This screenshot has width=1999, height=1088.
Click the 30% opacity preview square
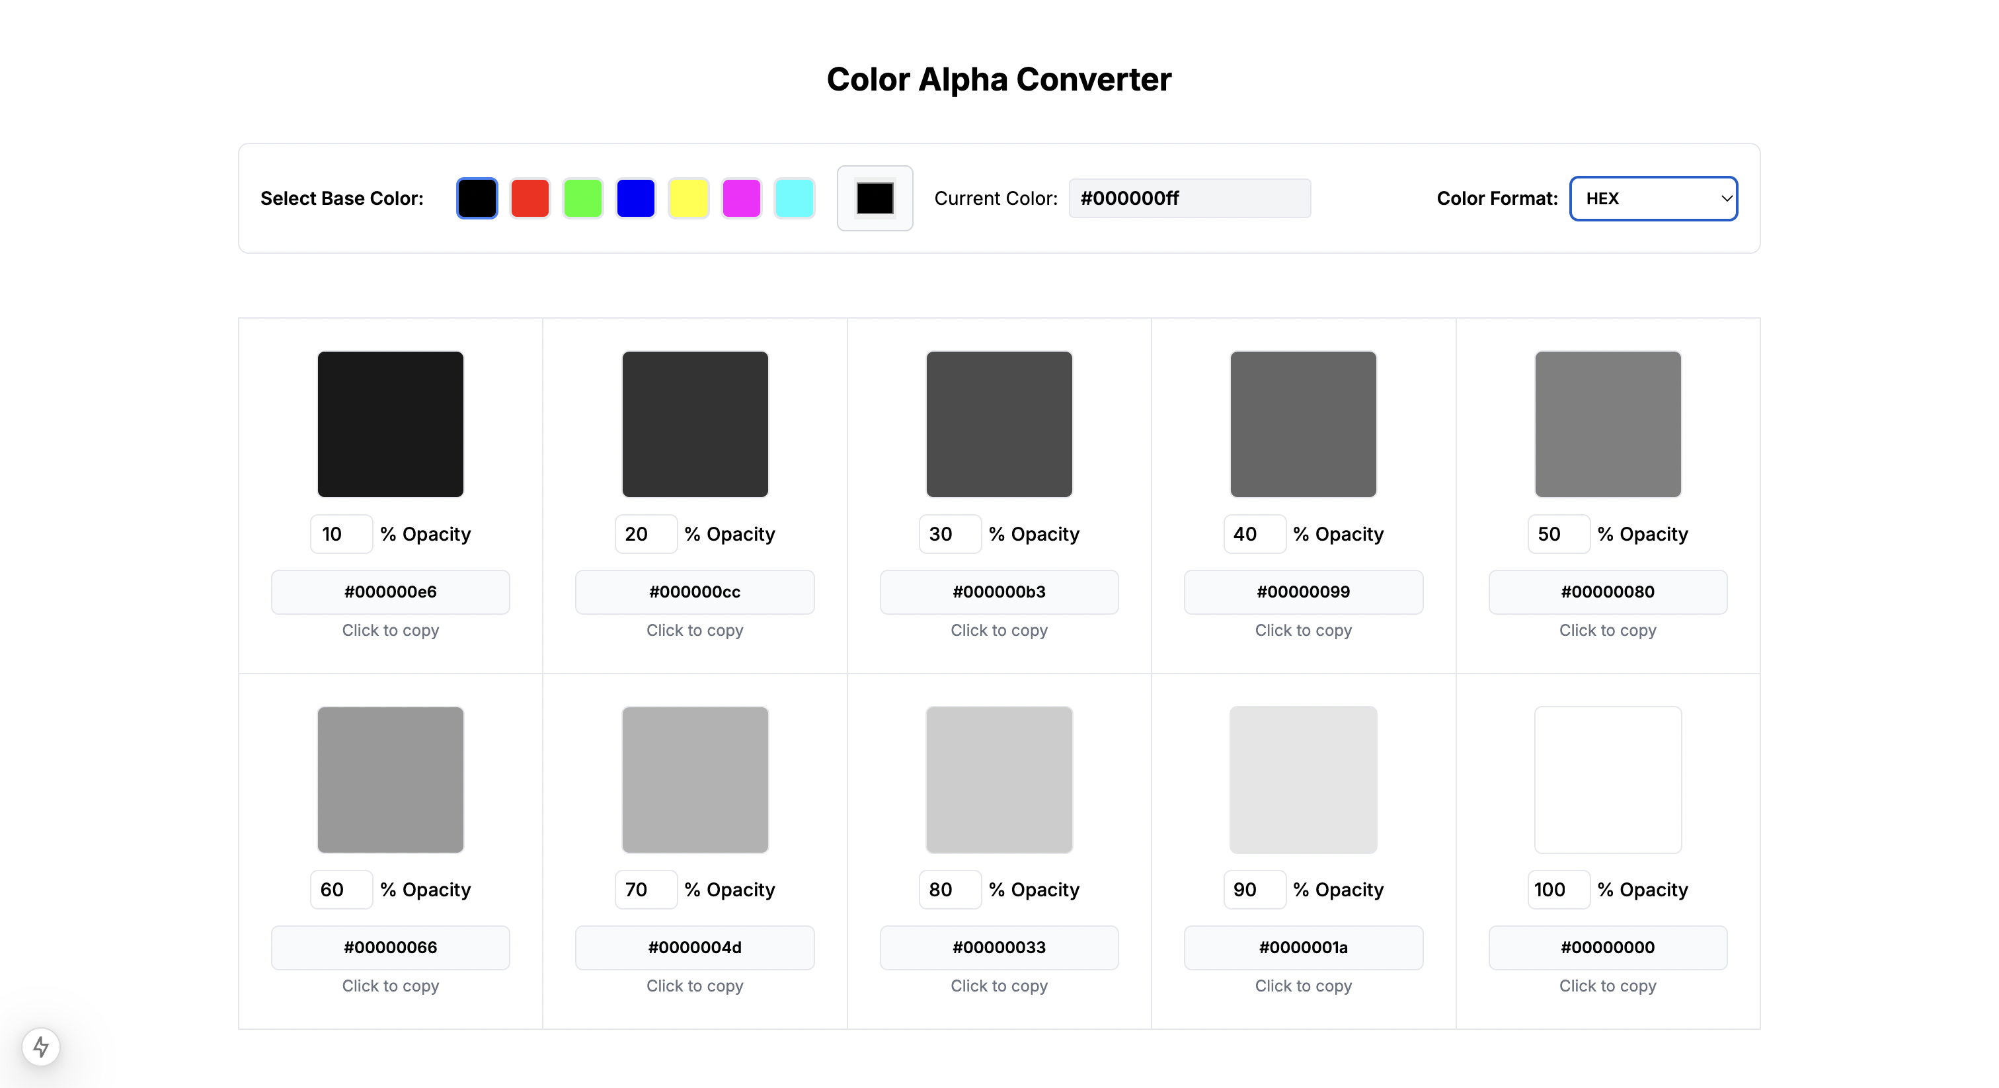click(x=999, y=424)
